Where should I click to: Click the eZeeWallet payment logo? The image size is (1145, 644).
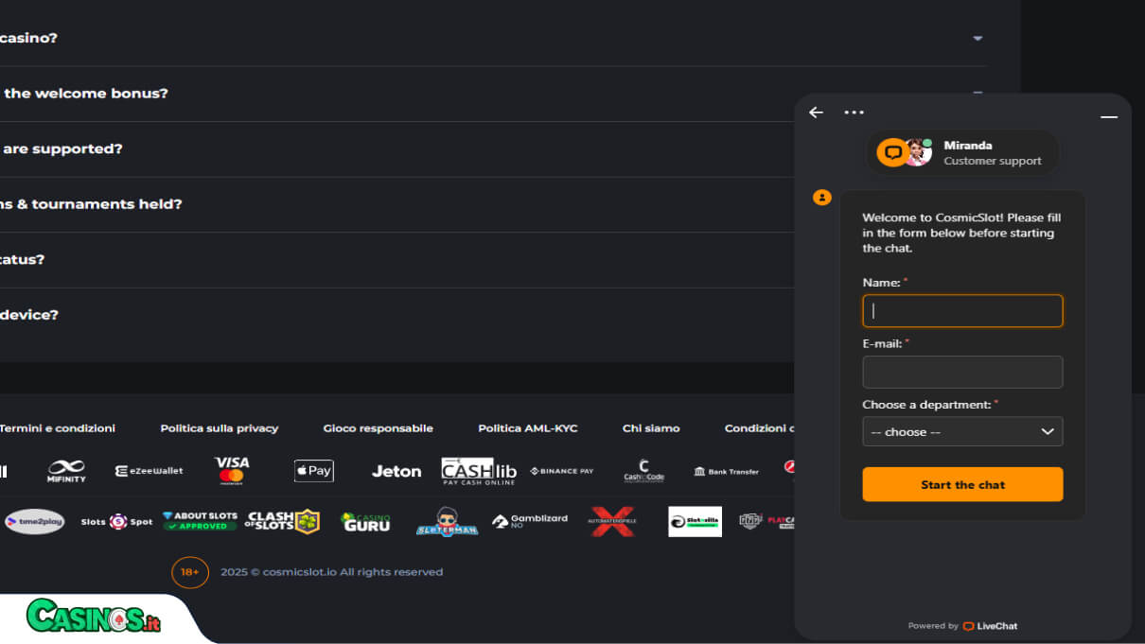(x=149, y=471)
